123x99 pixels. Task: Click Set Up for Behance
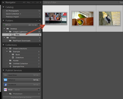[x=36, y=80]
